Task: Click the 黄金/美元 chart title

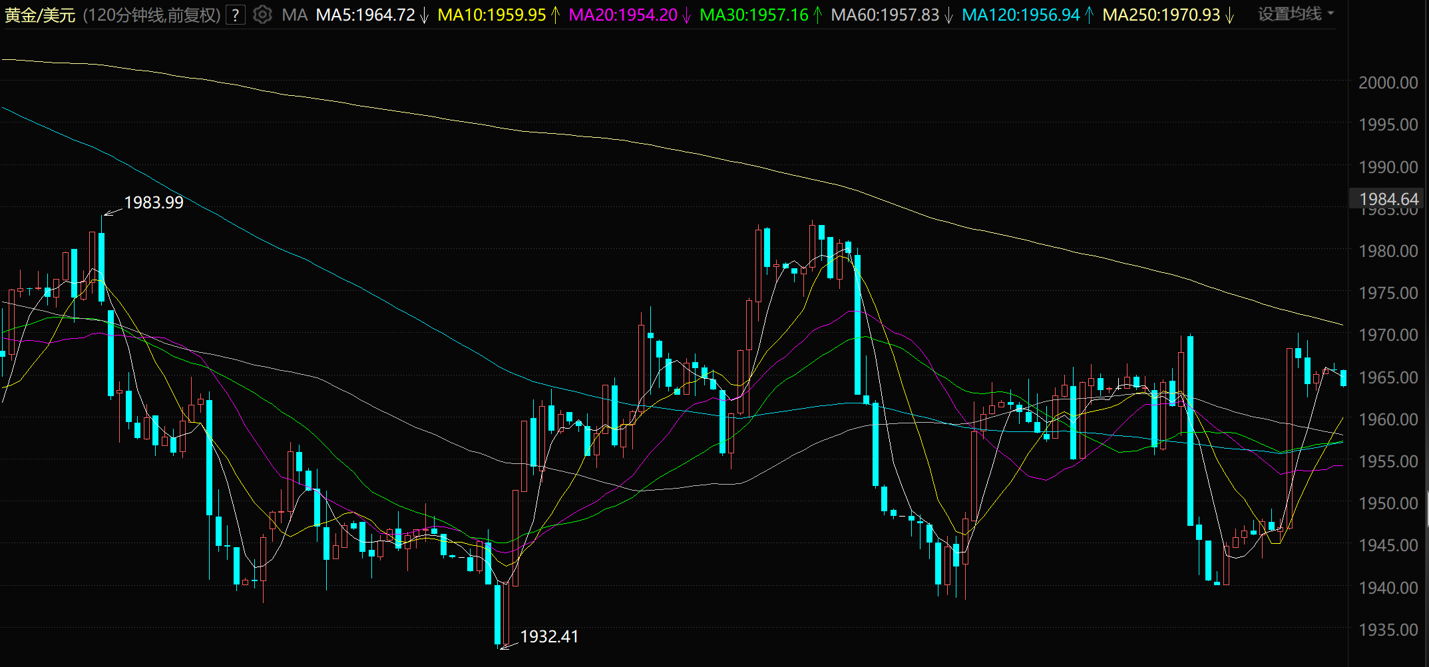Action: 40,15
